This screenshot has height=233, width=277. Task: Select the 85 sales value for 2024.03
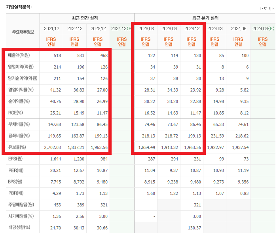point(222,55)
